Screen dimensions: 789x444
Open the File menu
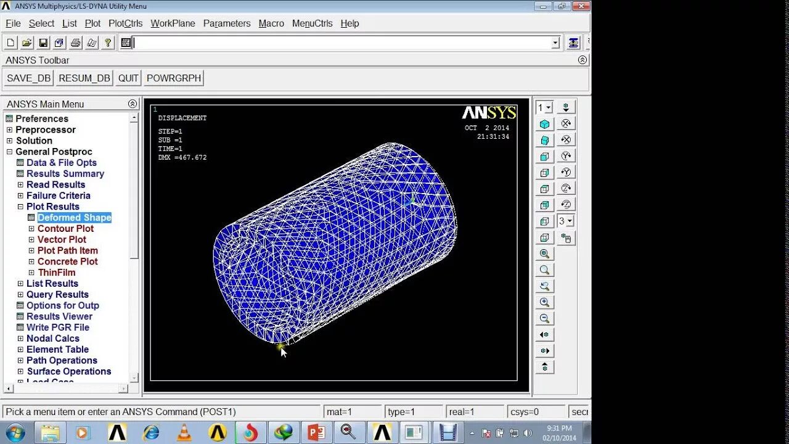tap(13, 23)
